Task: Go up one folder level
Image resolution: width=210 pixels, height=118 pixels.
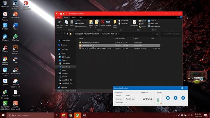Action: 68,34
